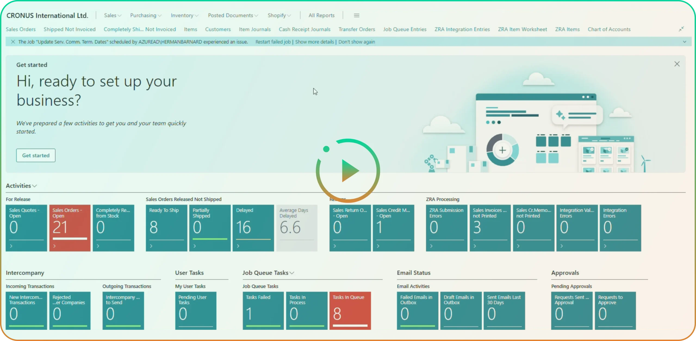Viewport: 696px width, 341px height.
Task: Open the red Tasks In Queue tile
Action: (350, 311)
